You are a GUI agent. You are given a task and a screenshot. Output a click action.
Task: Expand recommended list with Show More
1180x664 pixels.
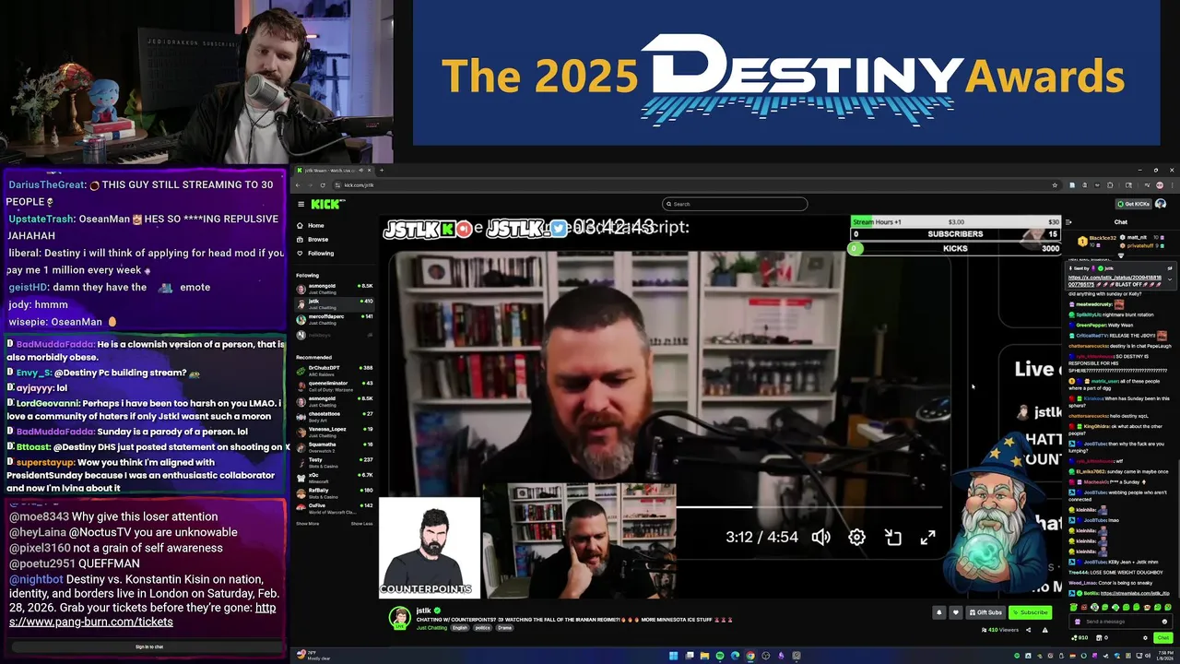pos(307,524)
